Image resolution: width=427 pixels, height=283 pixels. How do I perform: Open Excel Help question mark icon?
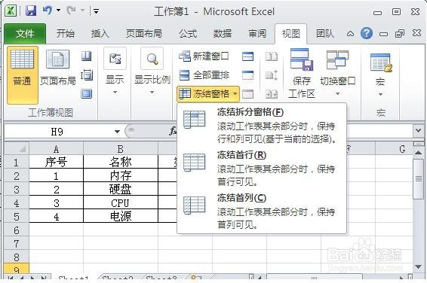point(367,33)
